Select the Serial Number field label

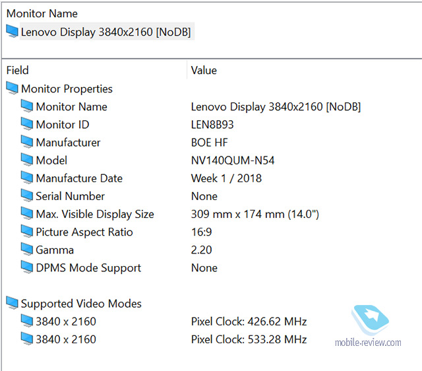[71, 196]
